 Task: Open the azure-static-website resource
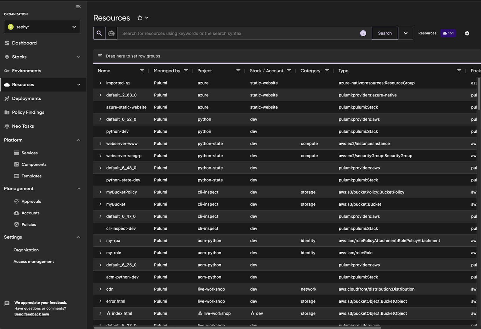[126, 107]
